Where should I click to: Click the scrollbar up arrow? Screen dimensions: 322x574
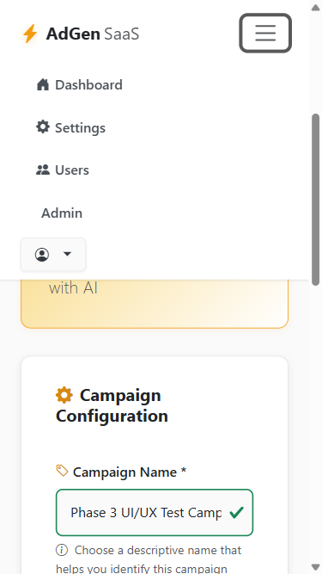pos(315,8)
